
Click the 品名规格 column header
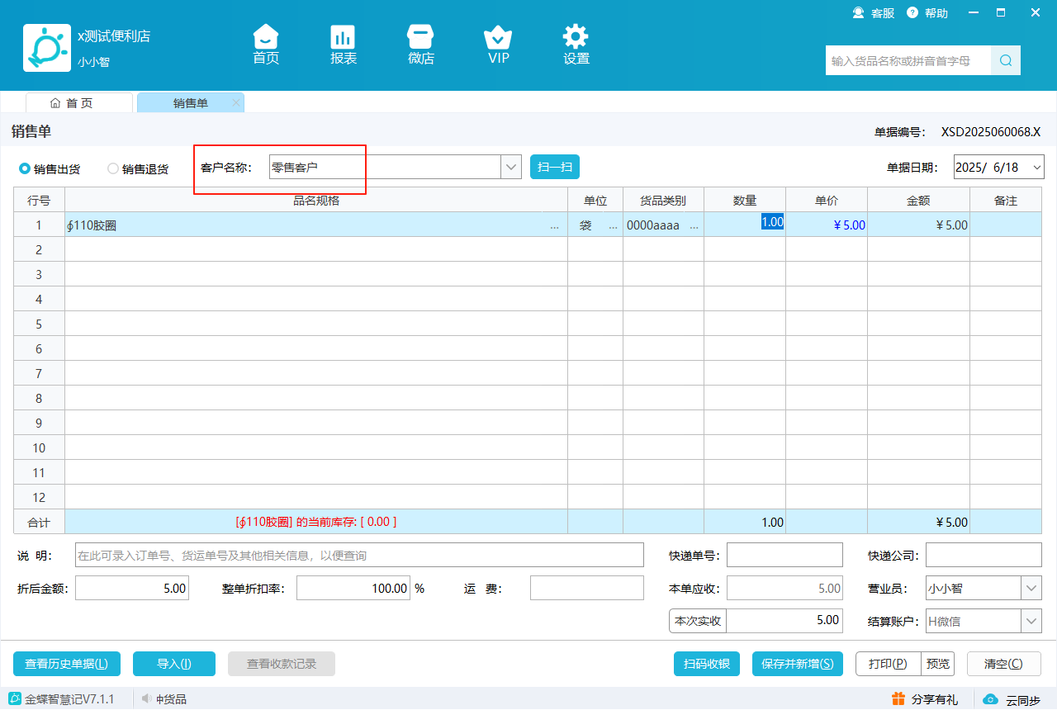click(x=316, y=201)
